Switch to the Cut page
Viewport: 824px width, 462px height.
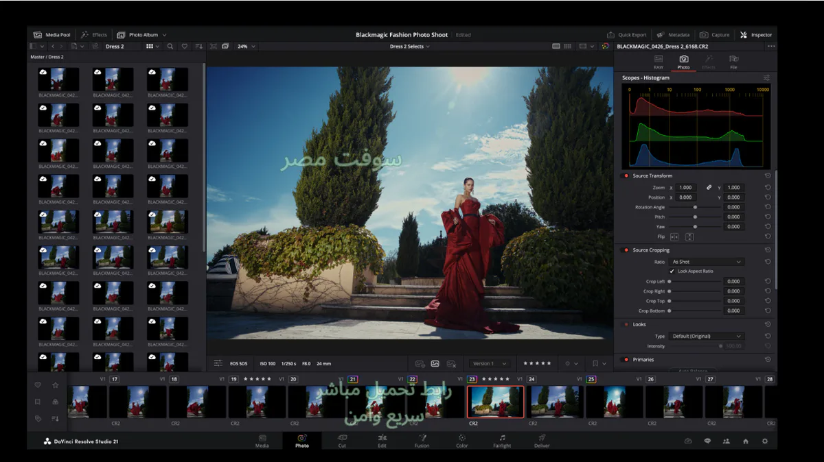[342, 441]
